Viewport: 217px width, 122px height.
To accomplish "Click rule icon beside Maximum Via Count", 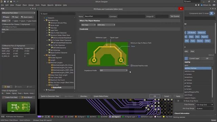I will 49,80.
